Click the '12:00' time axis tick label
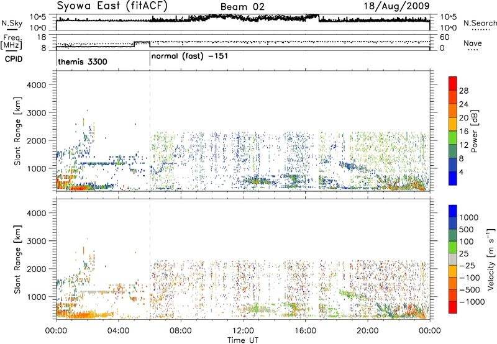This screenshot has height=344, width=497. [243, 331]
